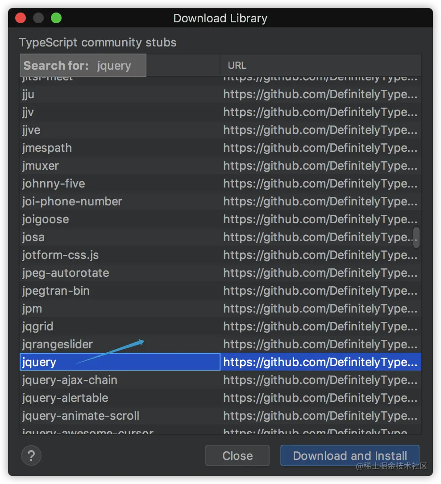Select the jjve library row
Screen dimensions: 441x484
click(220, 130)
